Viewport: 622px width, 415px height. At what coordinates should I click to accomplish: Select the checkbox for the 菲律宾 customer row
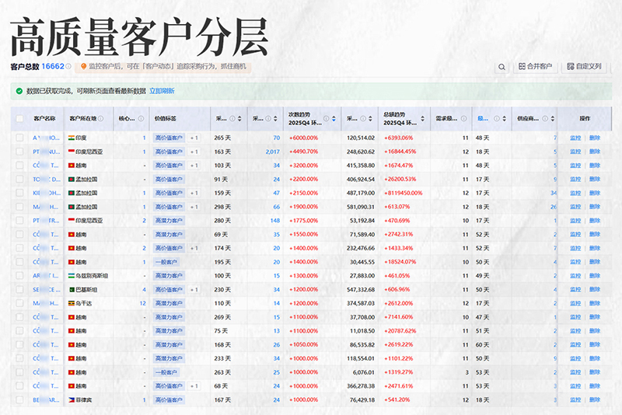click(19, 399)
